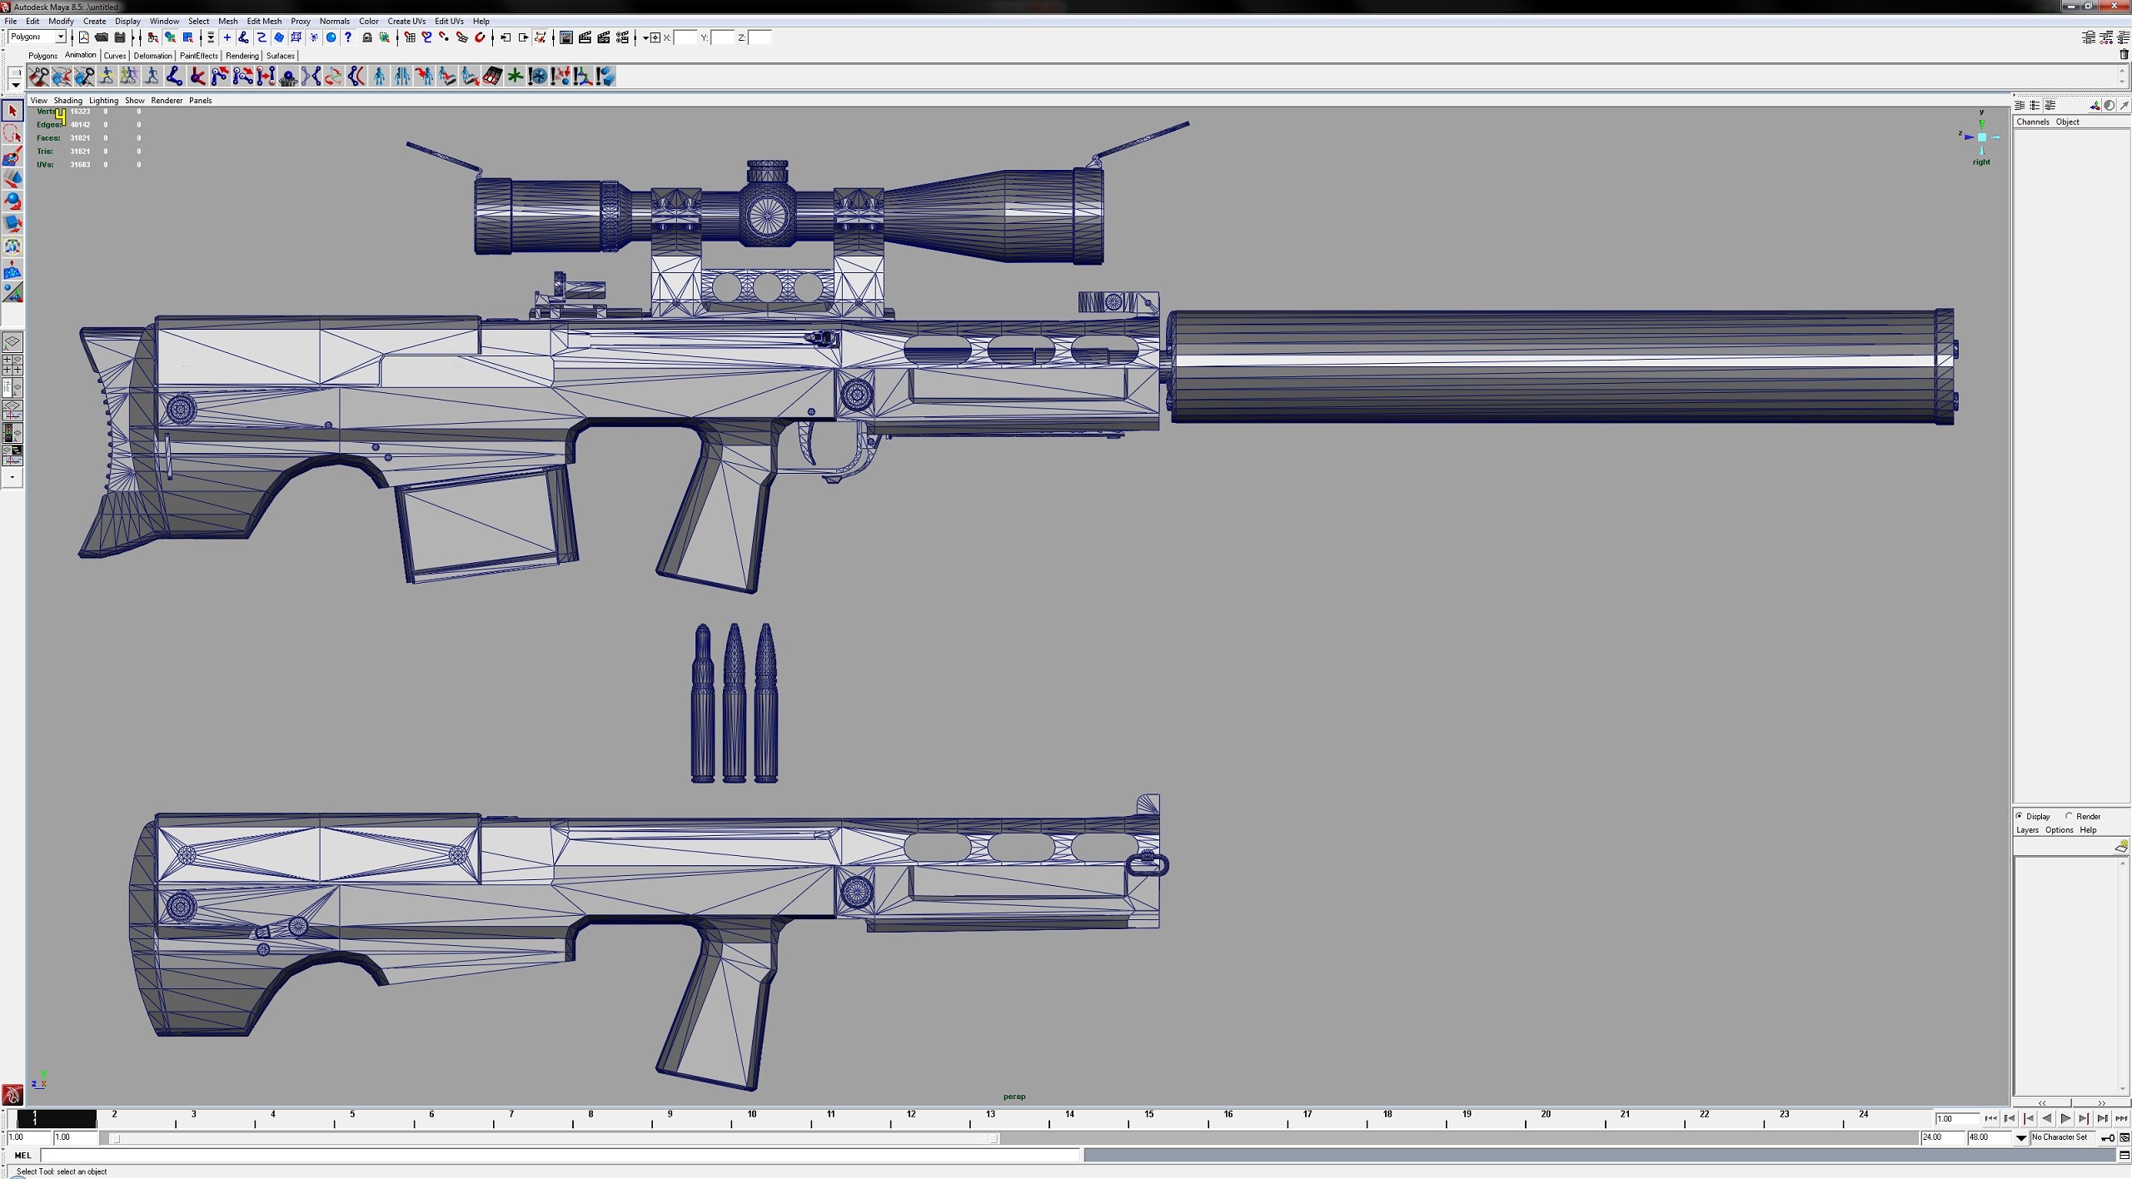Click the Open Scene folder icon
The width and height of the screenshot is (2132, 1179).
pos(102,37)
